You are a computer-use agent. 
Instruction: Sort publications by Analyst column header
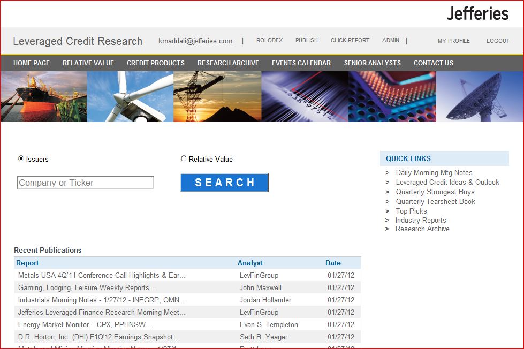[x=250, y=263]
